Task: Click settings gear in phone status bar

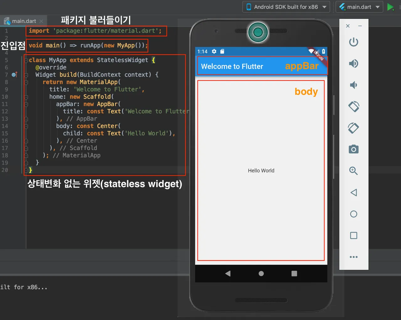Action: (x=214, y=51)
